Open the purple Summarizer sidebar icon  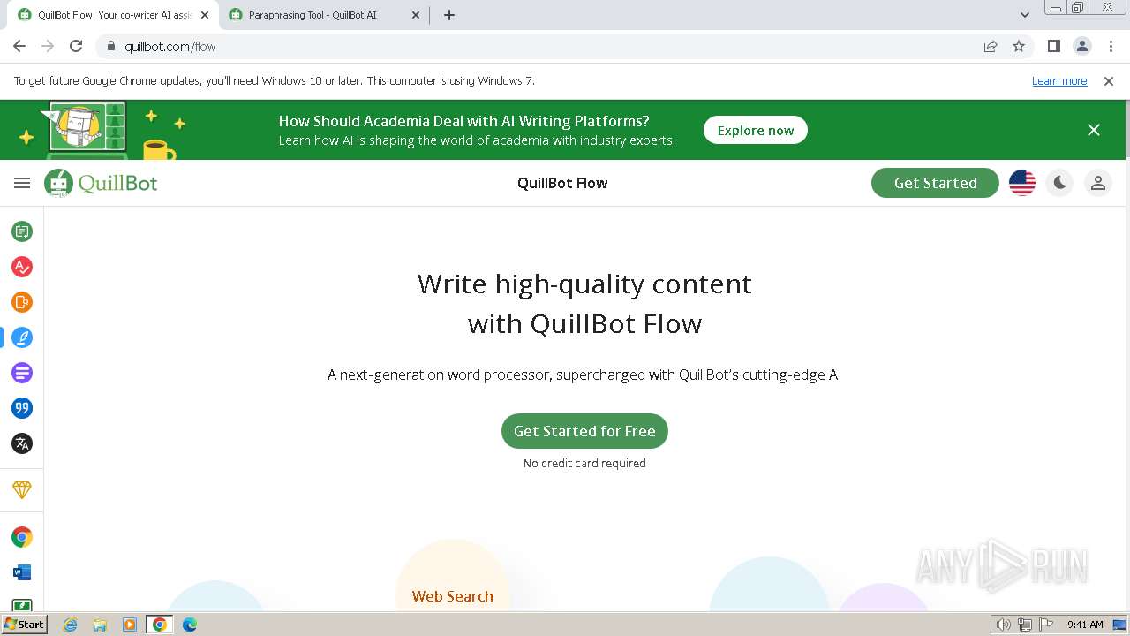tap(22, 373)
